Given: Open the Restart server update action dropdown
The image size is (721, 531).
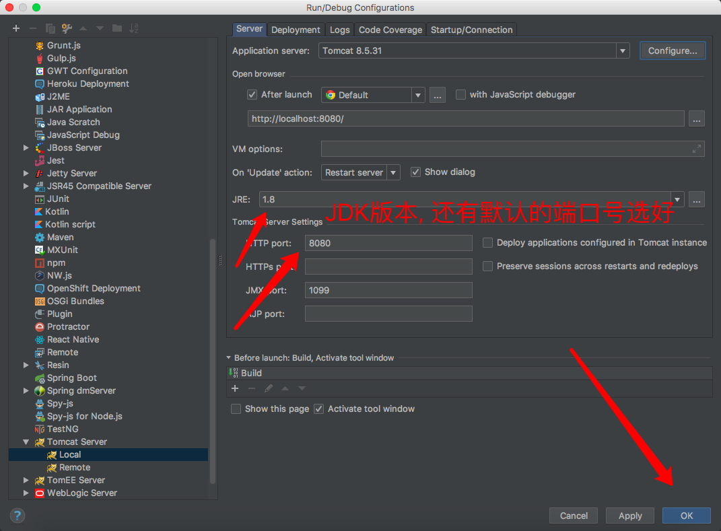Looking at the screenshot, I should (x=393, y=172).
